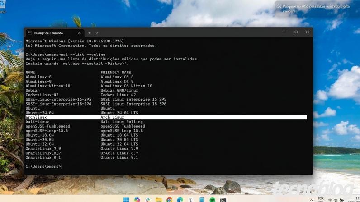This screenshot has width=360, height=202.
Task: Close the Prompt de Comando tab
Action: pos(79,33)
